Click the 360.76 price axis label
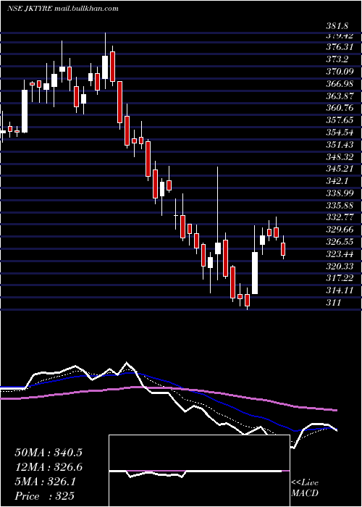Screen dimensions: 362x507 pos(340,108)
